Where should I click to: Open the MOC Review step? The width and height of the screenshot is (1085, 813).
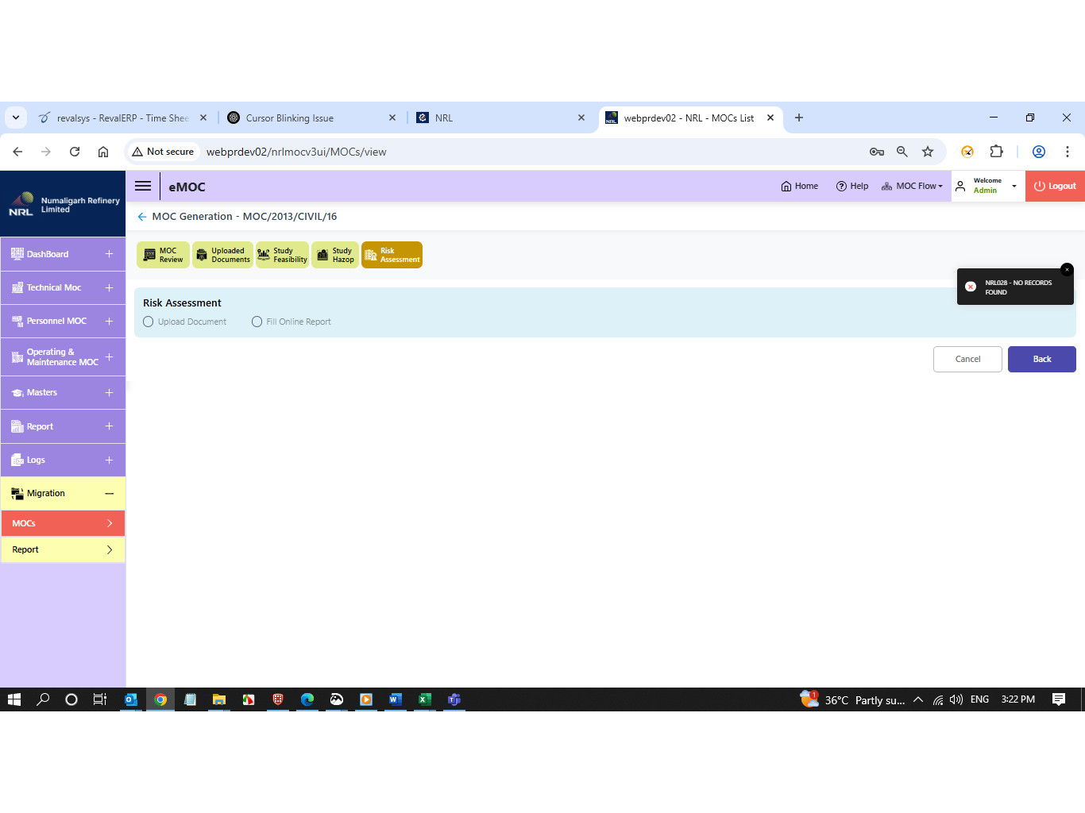tap(164, 255)
